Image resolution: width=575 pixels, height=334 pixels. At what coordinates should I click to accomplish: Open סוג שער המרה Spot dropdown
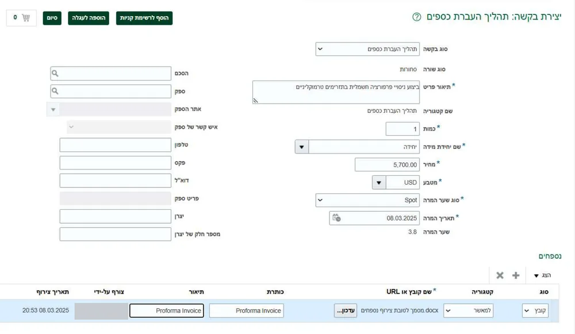tap(367, 200)
